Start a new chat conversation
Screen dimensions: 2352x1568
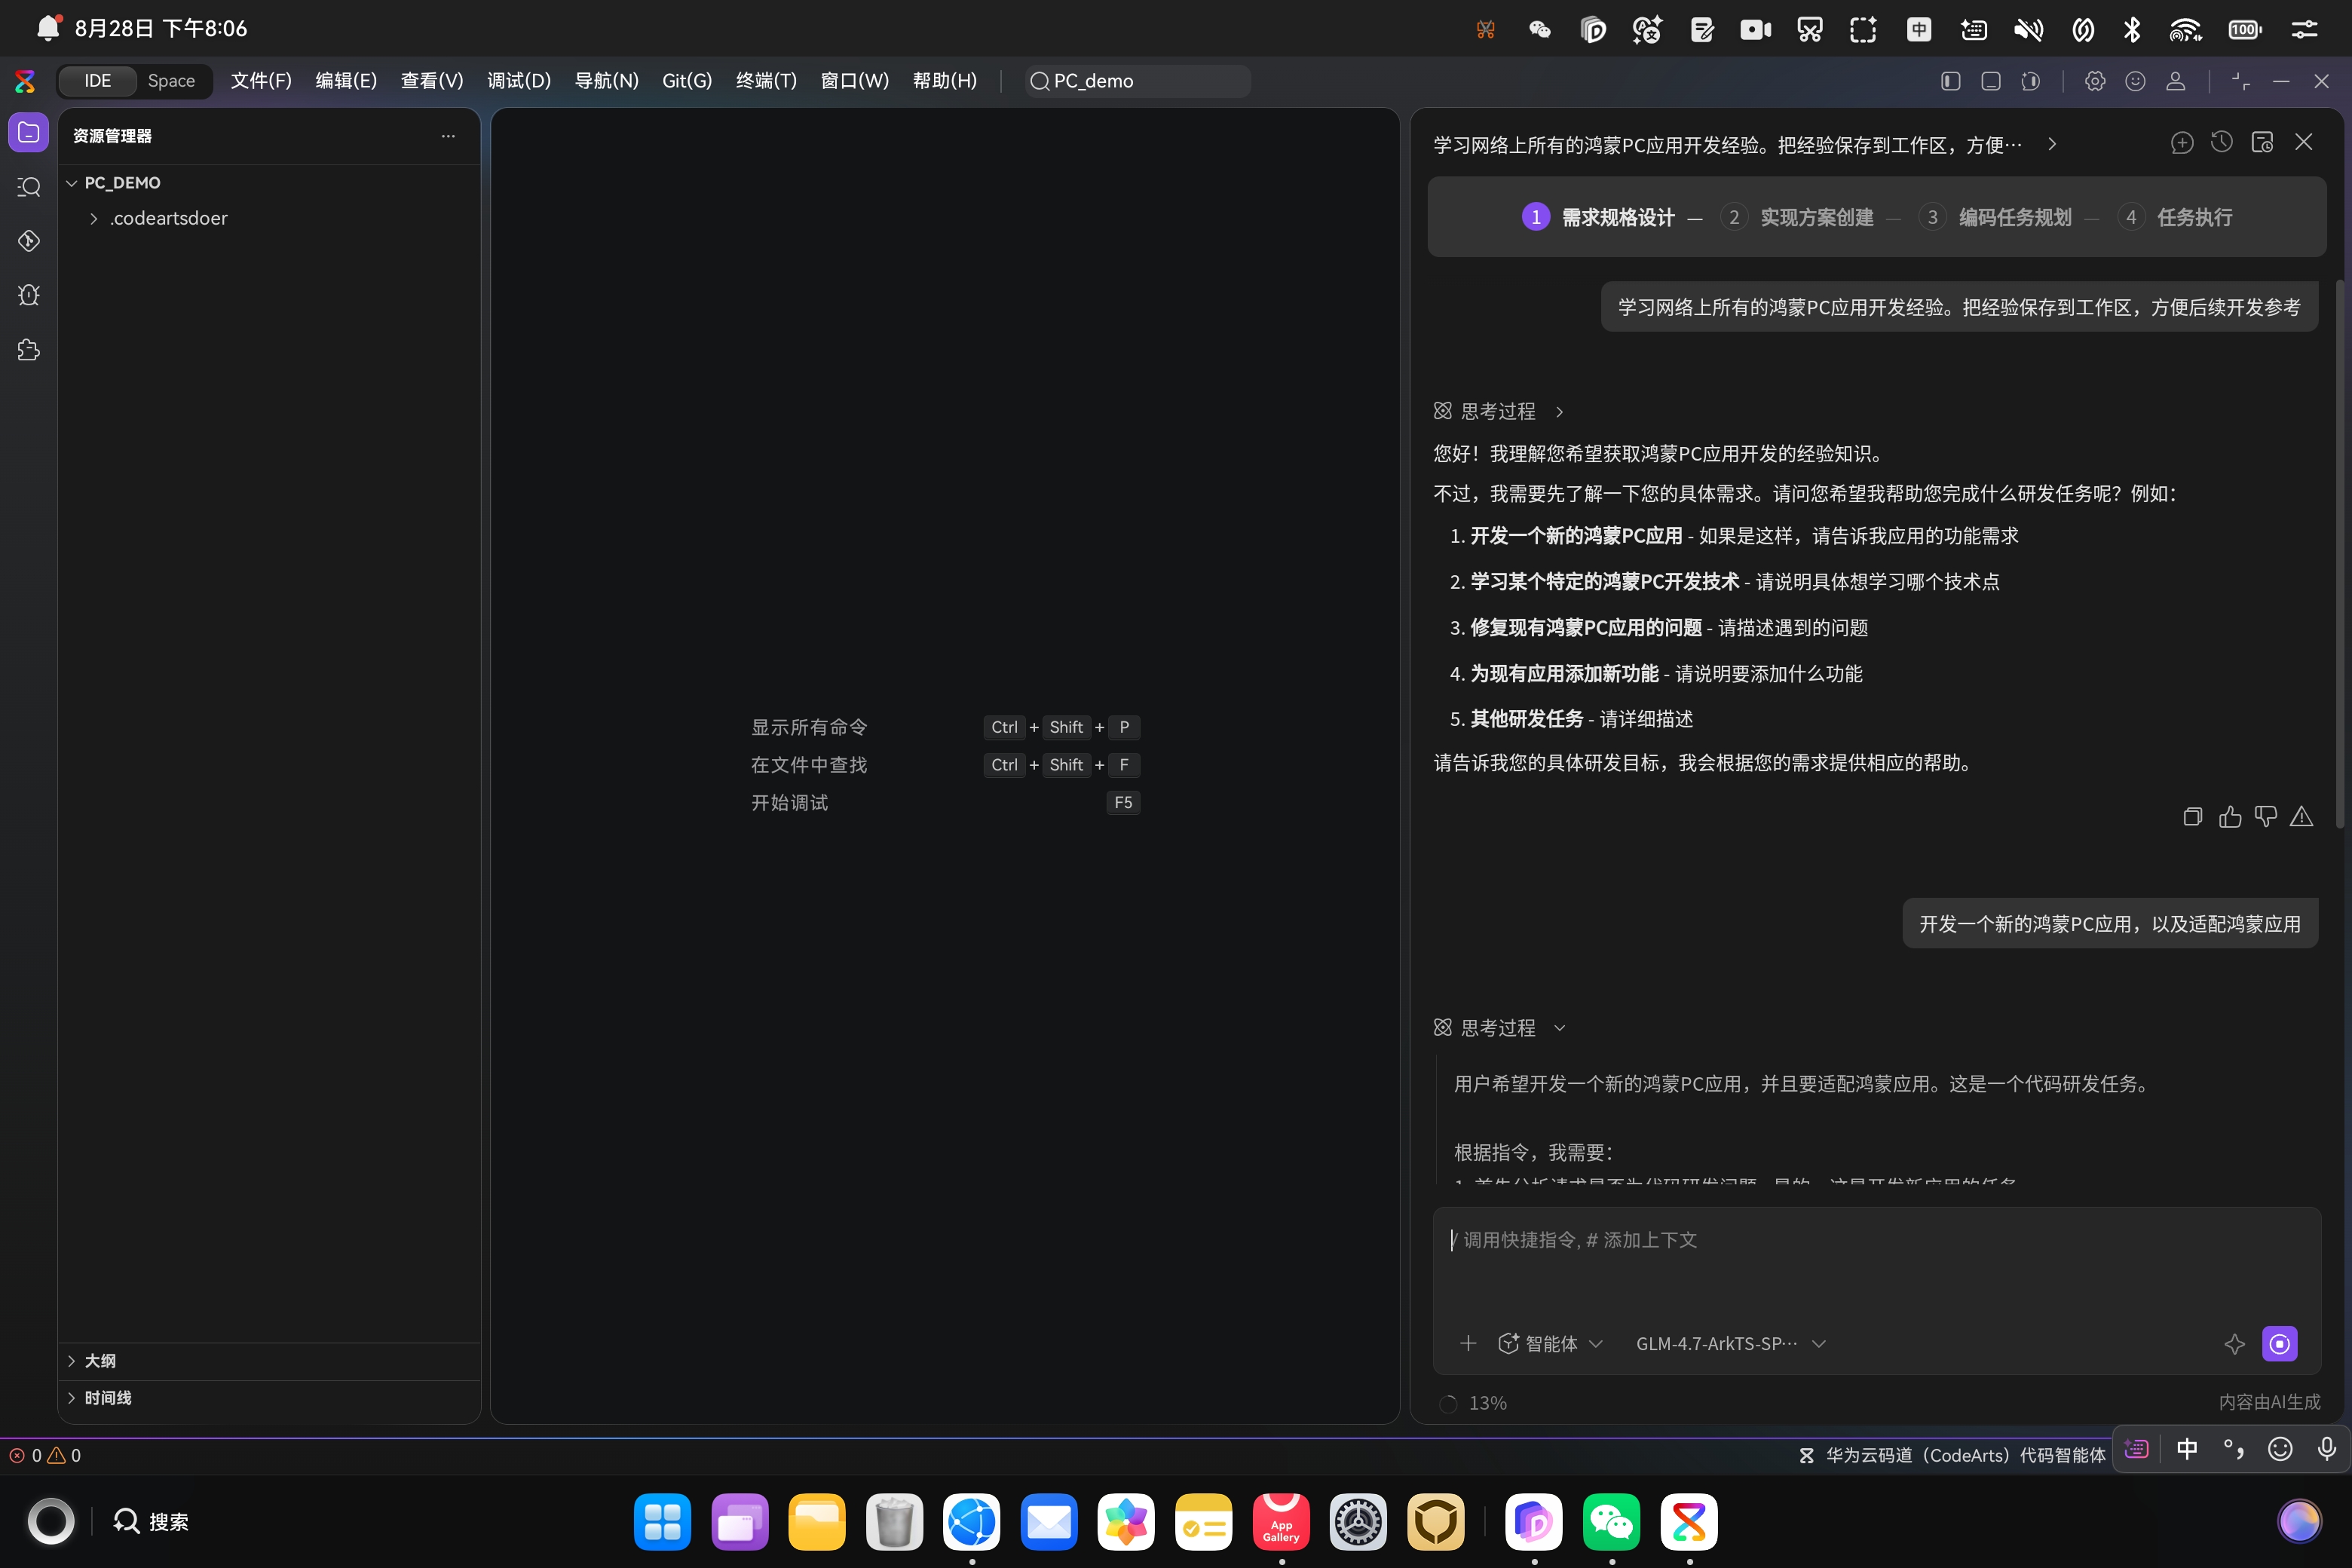2182,143
